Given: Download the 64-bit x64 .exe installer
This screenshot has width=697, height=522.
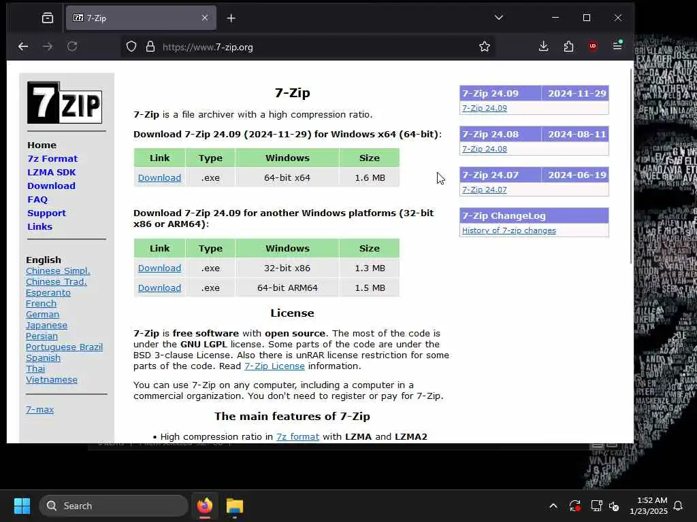Looking at the screenshot, I should click(159, 177).
